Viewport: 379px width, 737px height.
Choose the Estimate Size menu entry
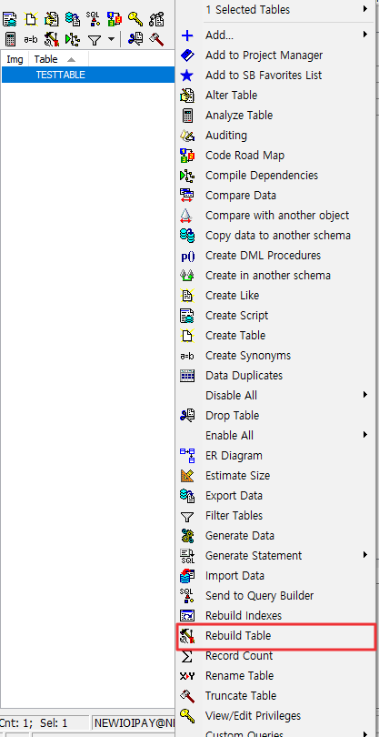pyautogui.click(x=275, y=476)
